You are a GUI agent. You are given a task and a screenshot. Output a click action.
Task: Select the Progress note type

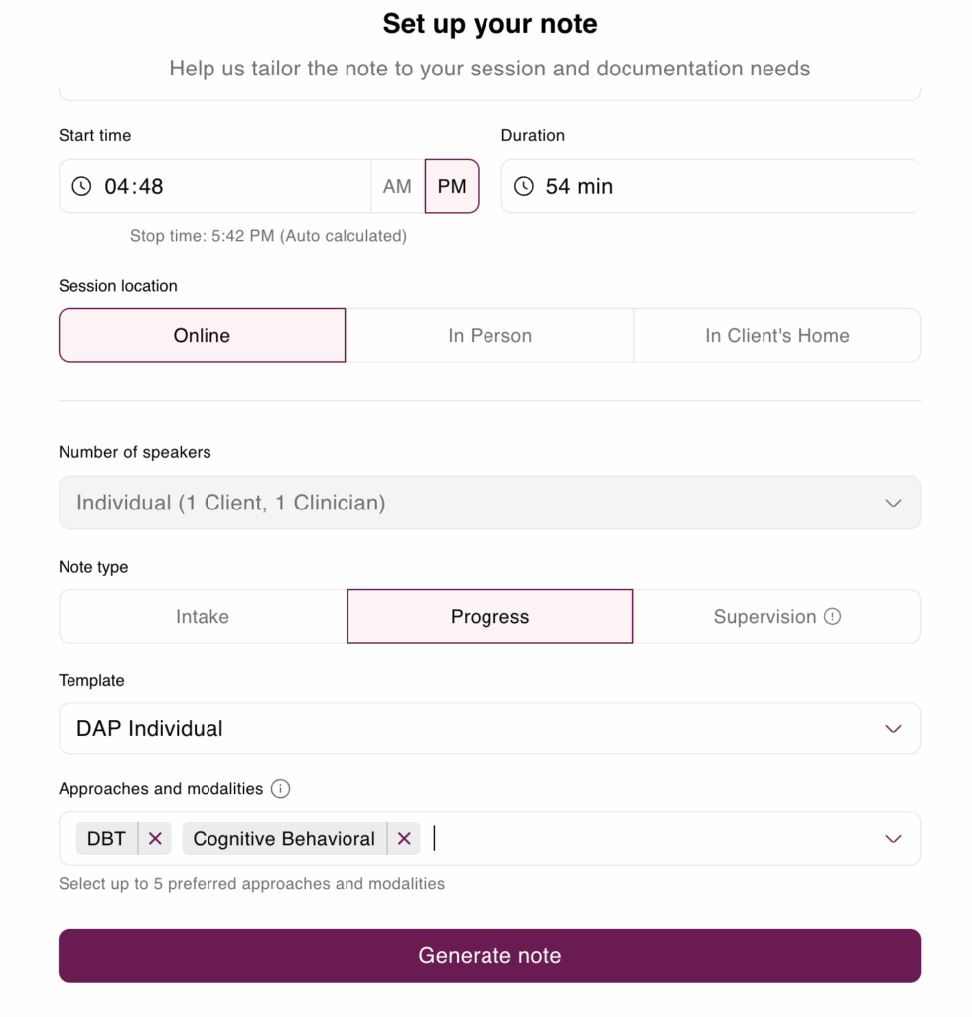pos(489,617)
